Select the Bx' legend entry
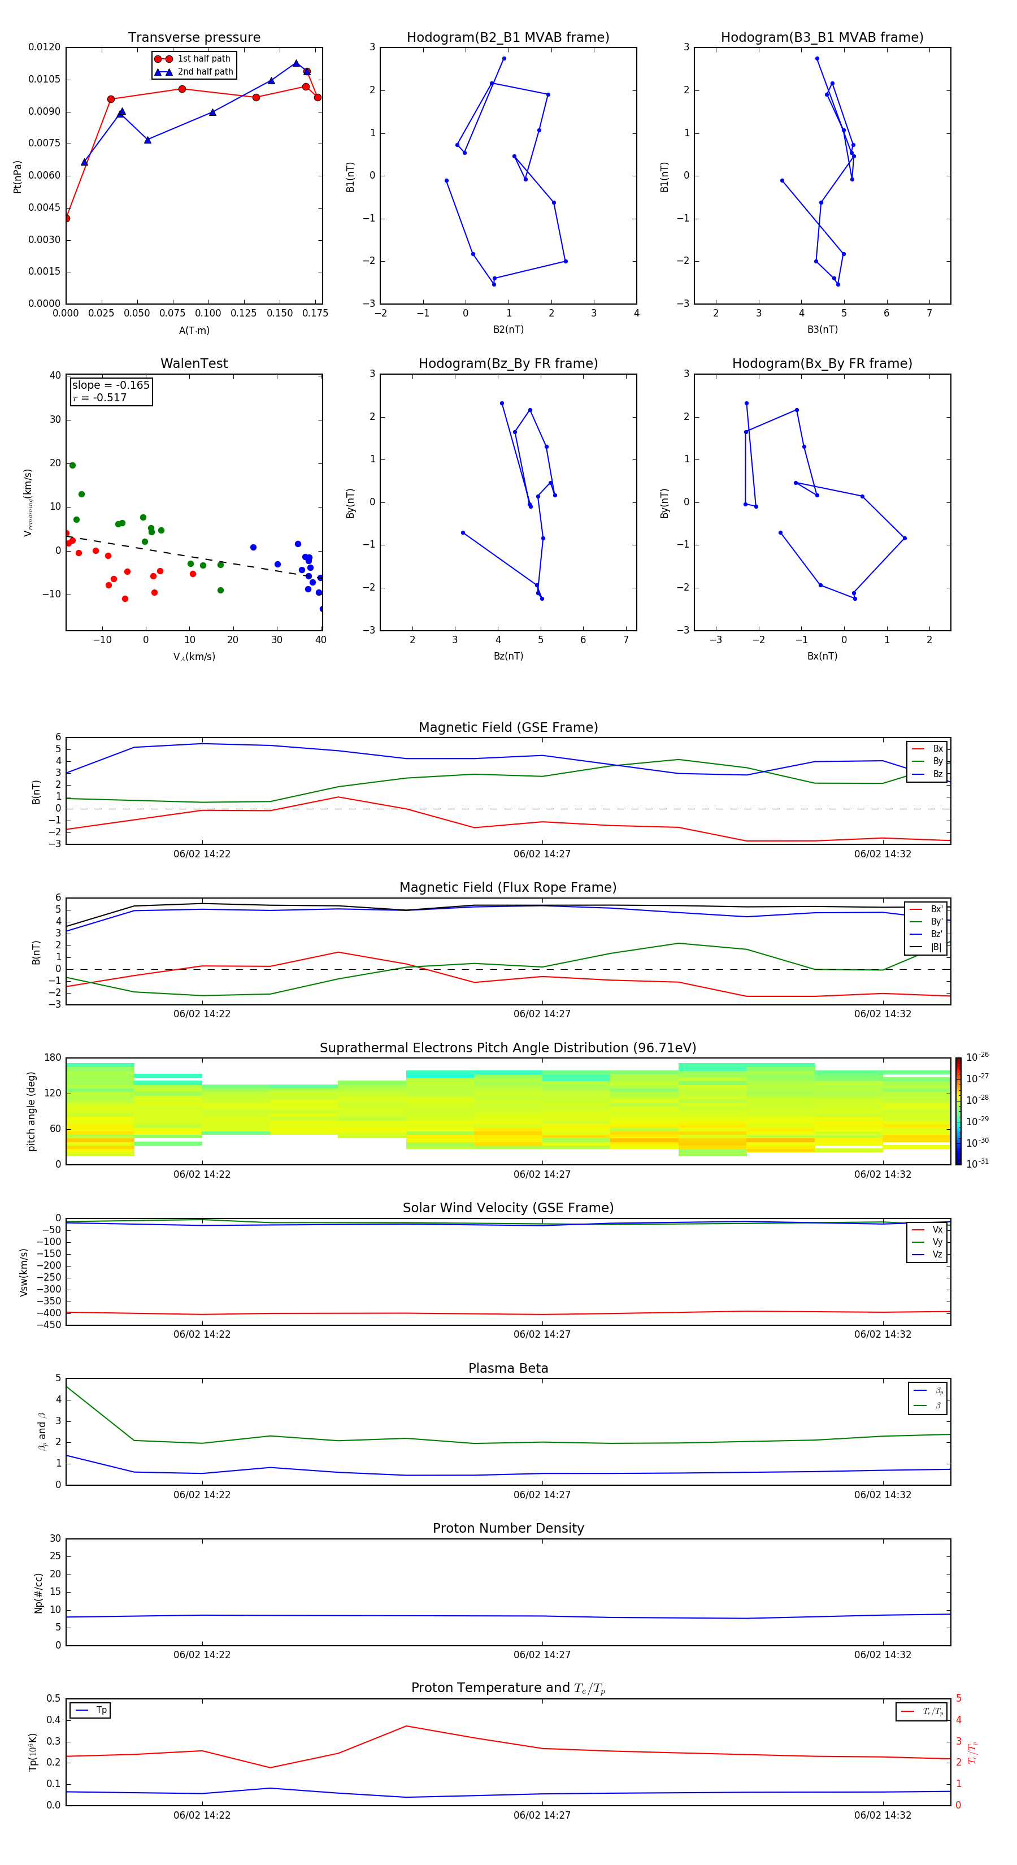 (x=927, y=909)
